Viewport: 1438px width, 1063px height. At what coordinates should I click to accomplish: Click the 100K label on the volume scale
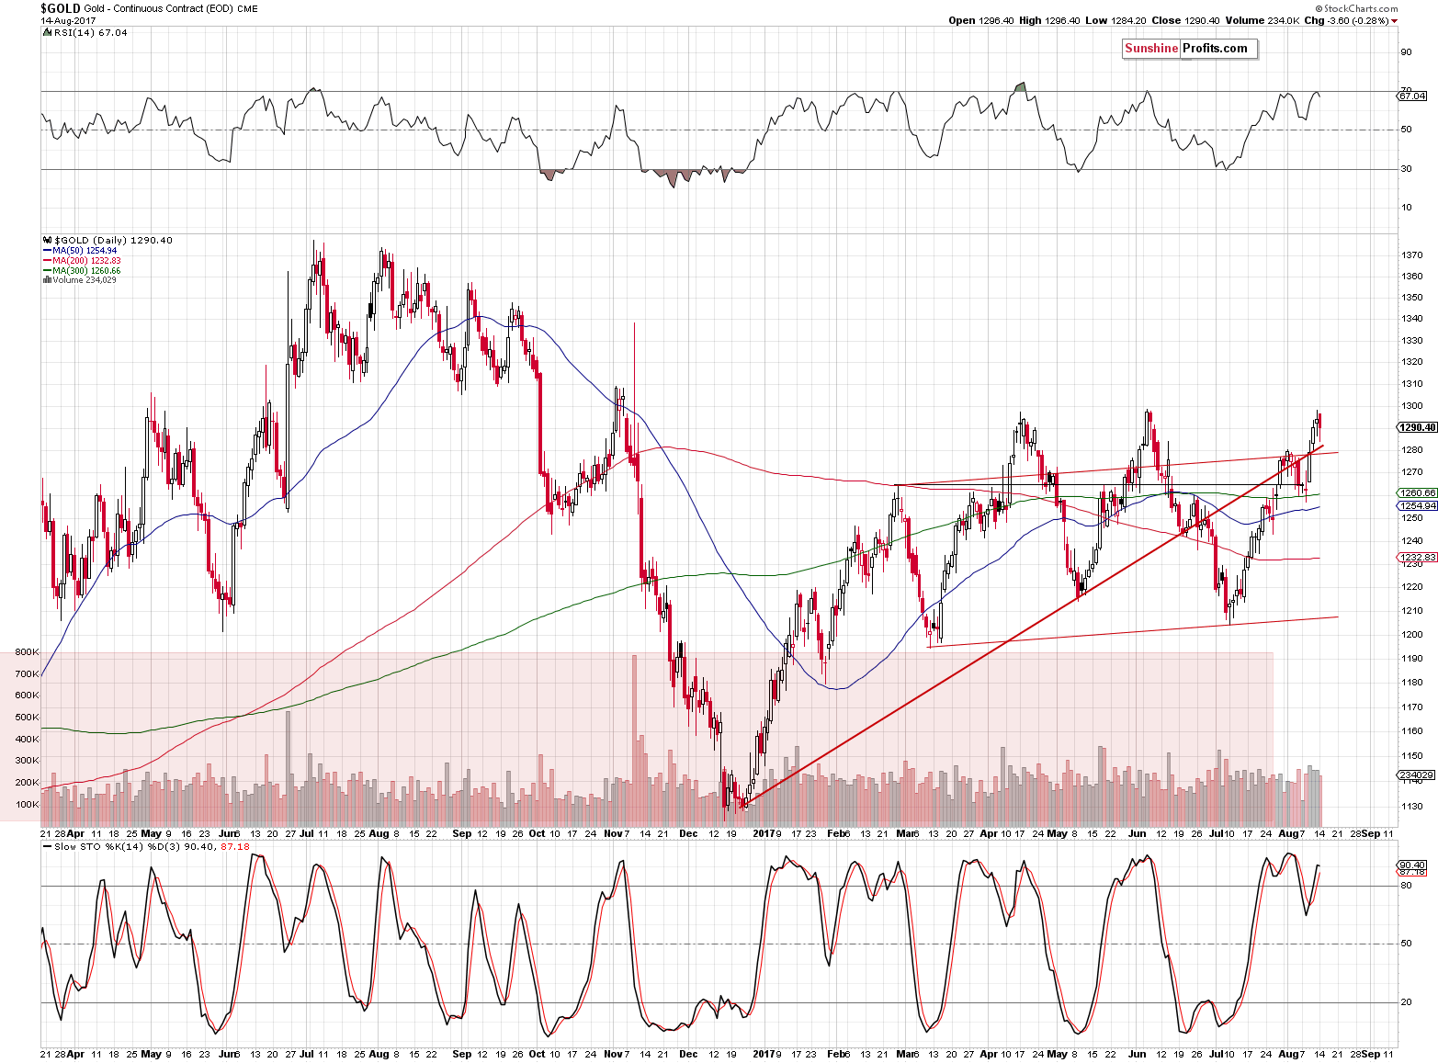(28, 804)
